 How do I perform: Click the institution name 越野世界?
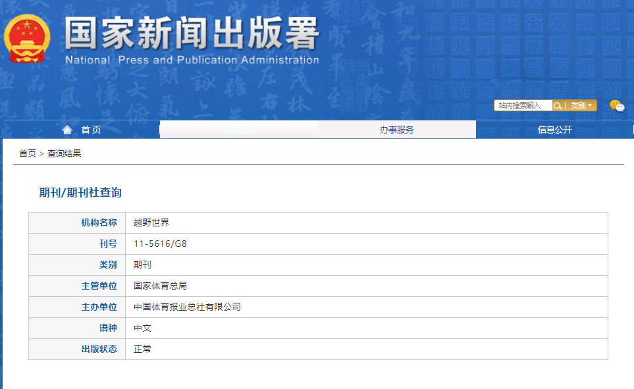point(151,222)
